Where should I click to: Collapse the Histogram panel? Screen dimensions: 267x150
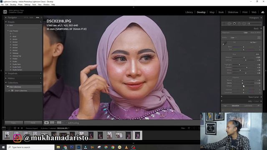261,17
